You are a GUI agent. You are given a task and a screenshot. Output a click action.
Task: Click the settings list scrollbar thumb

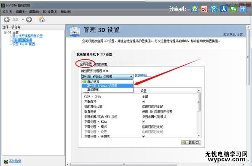[199, 102]
